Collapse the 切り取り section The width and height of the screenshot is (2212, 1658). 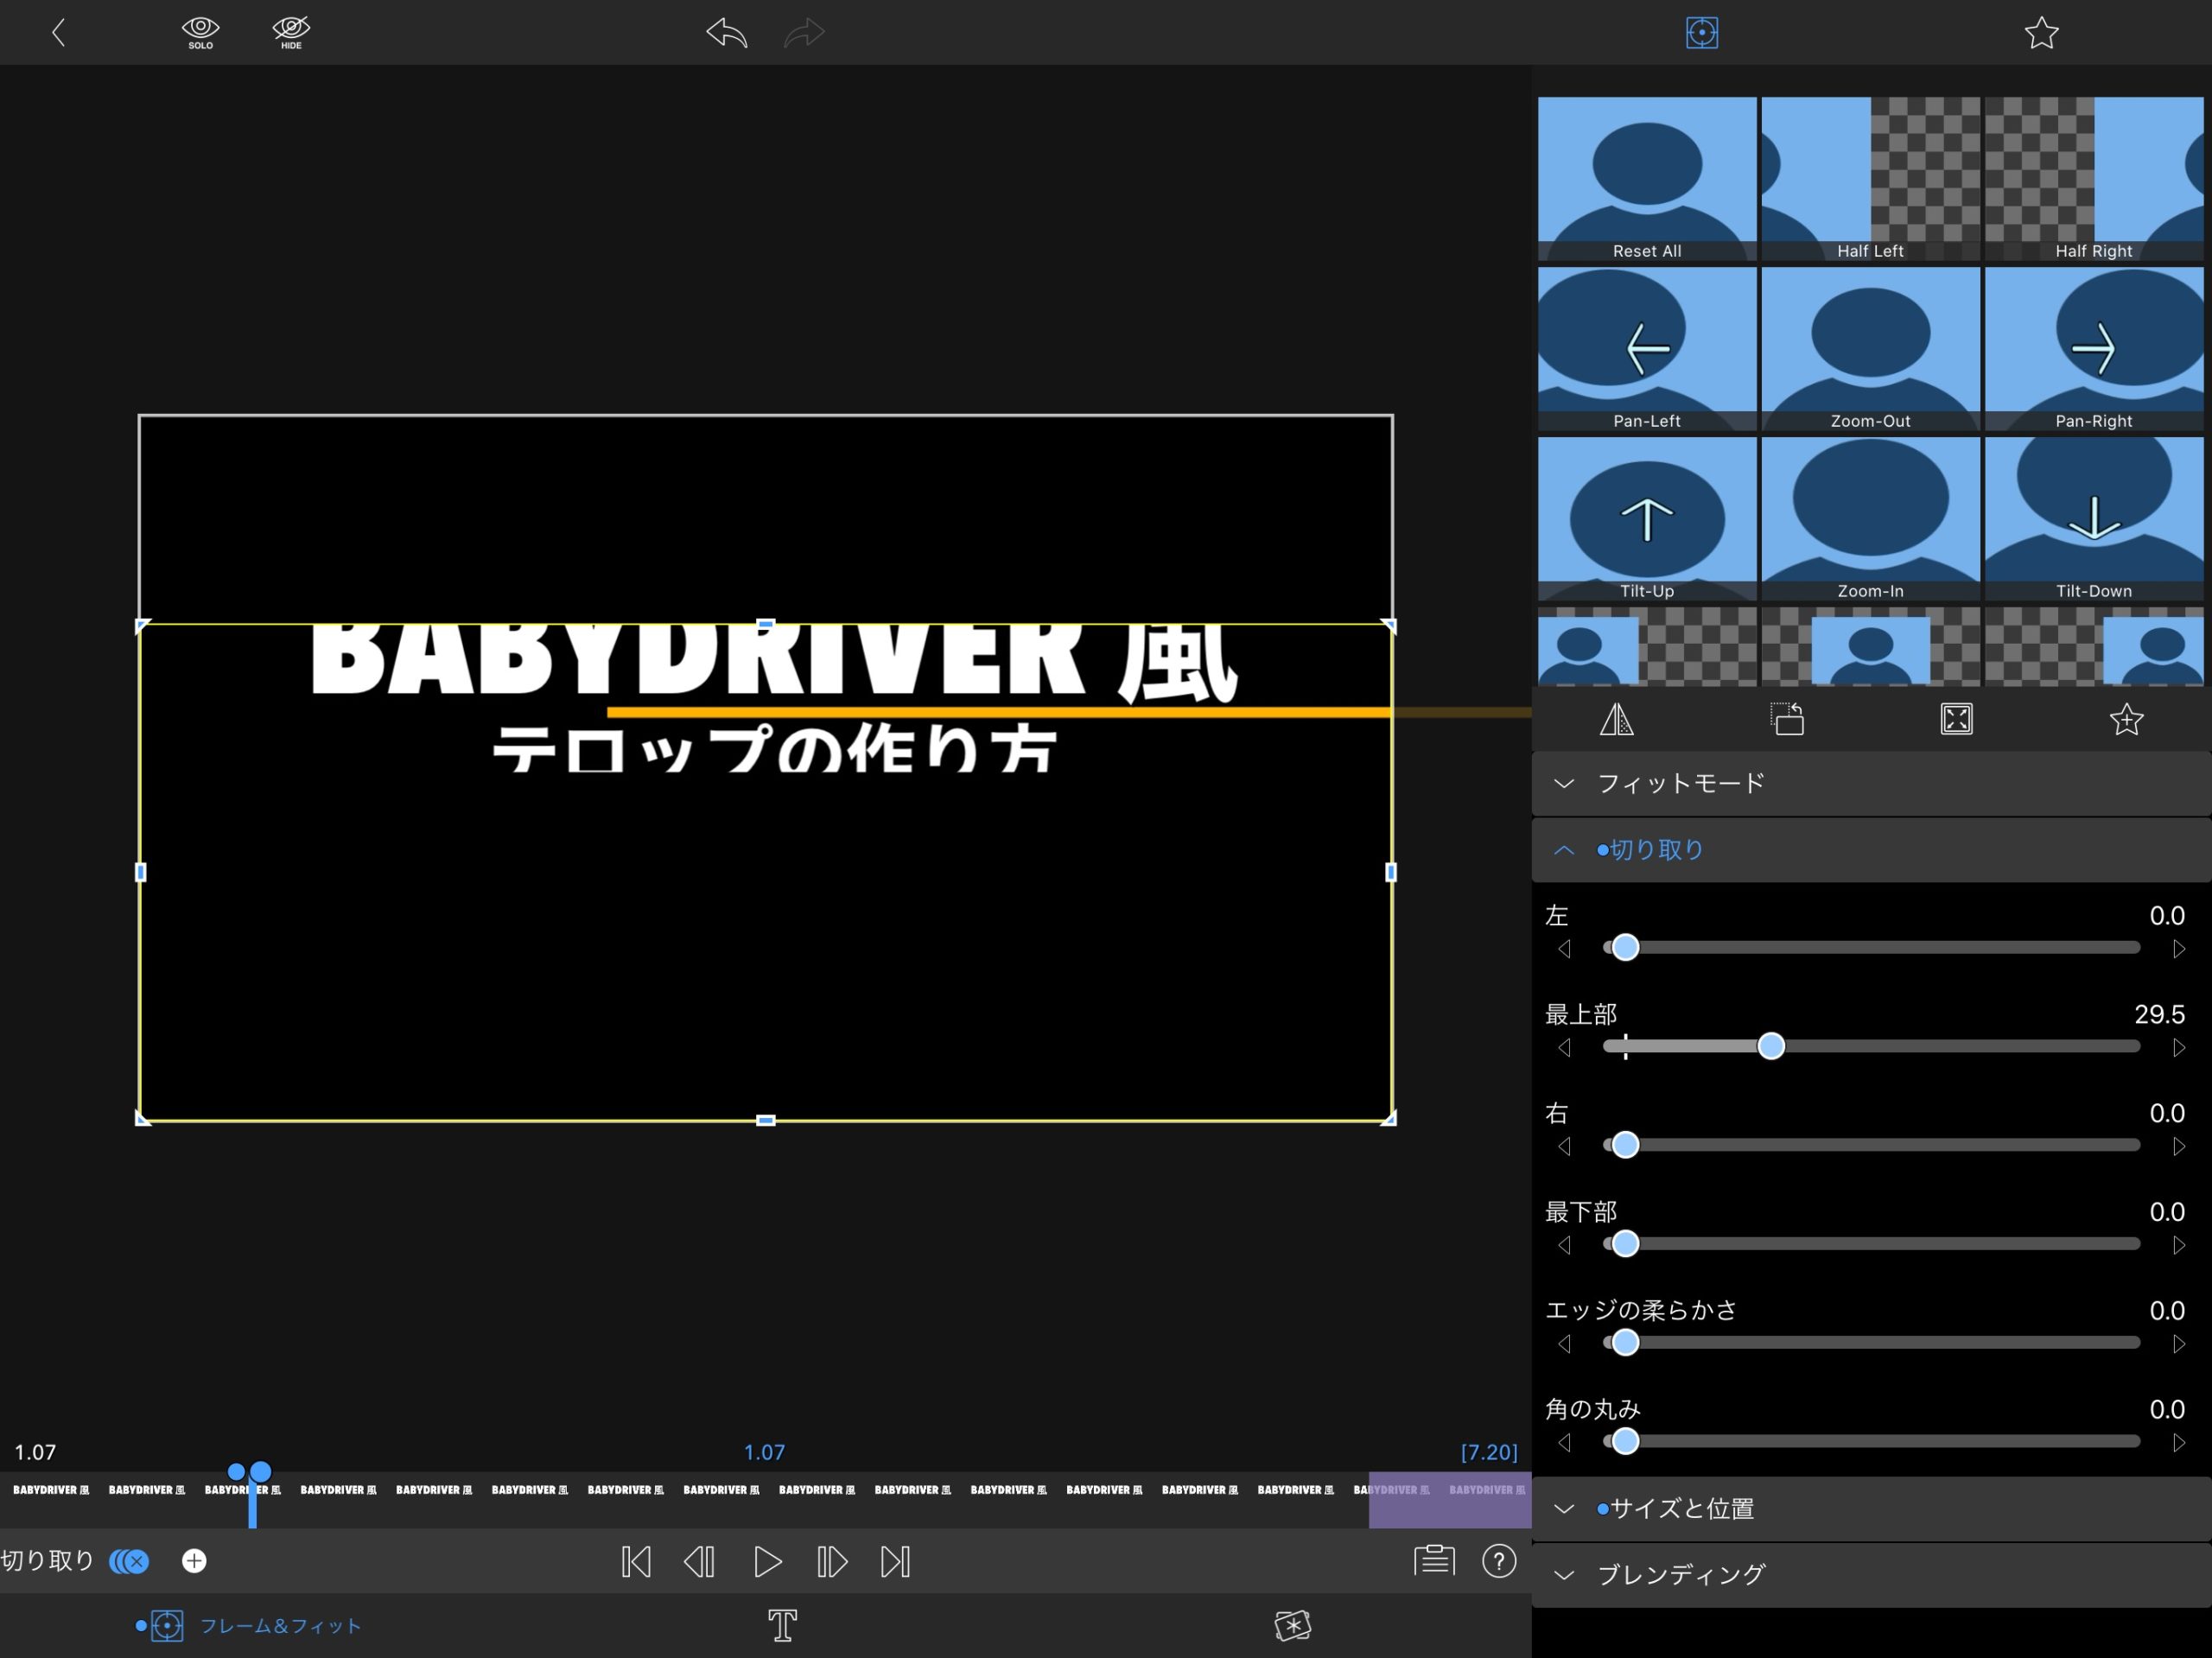[1871, 850]
